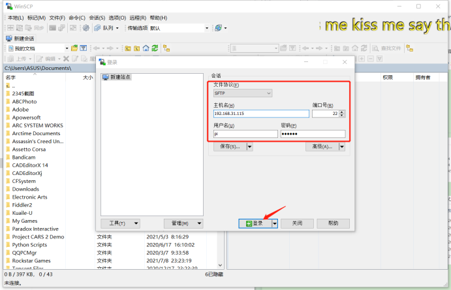
Task: Click the local file list scroll-down arrow
Action: [x=221, y=265]
